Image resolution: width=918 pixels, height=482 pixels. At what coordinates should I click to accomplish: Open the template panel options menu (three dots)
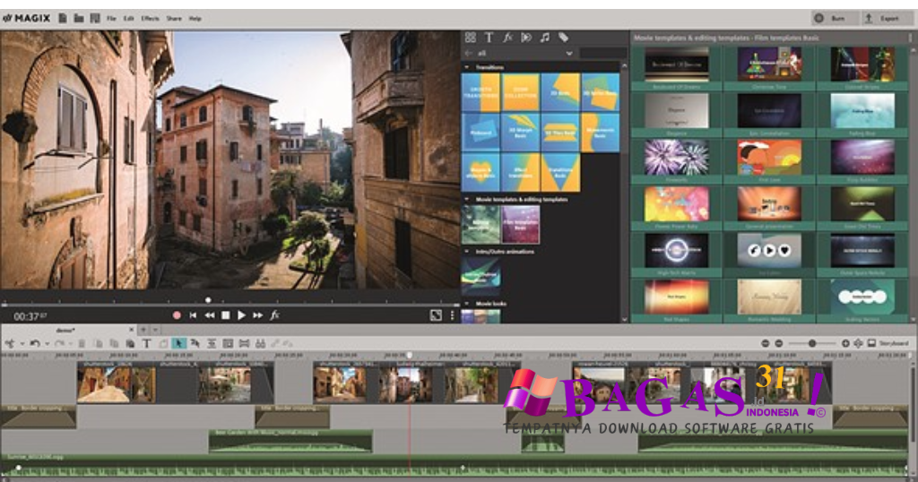tap(911, 38)
